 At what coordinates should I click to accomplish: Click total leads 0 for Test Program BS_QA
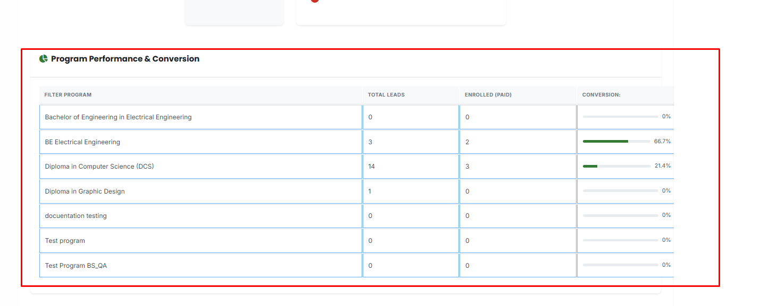coord(370,266)
